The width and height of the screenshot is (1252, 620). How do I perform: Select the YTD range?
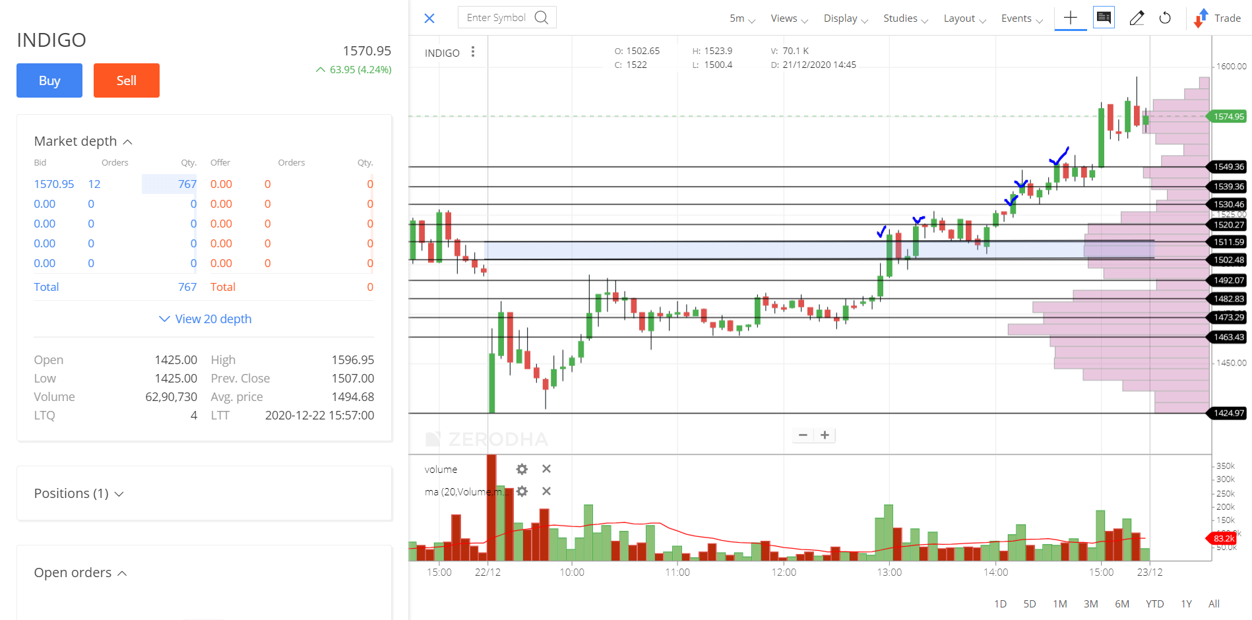pyautogui.click(x=1154, y=604)
